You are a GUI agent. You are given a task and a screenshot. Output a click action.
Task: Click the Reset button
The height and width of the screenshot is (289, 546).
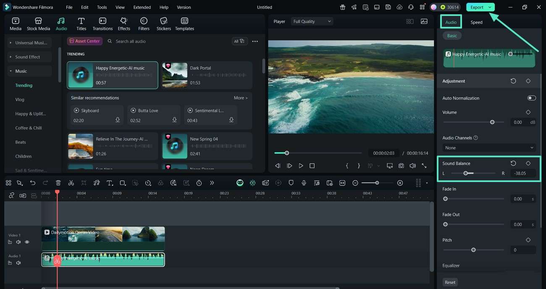point(450,282)
